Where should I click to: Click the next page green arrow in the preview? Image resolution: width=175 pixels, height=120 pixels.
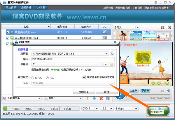tap(159, 83)
